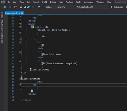This screenshot has height=111, width=127.
Task: Collapse the tr block on line 32
Action: tap(20, 39)
